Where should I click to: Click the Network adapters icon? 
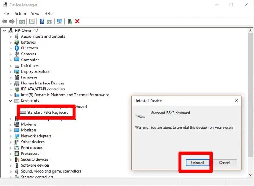tap(17, 136)
